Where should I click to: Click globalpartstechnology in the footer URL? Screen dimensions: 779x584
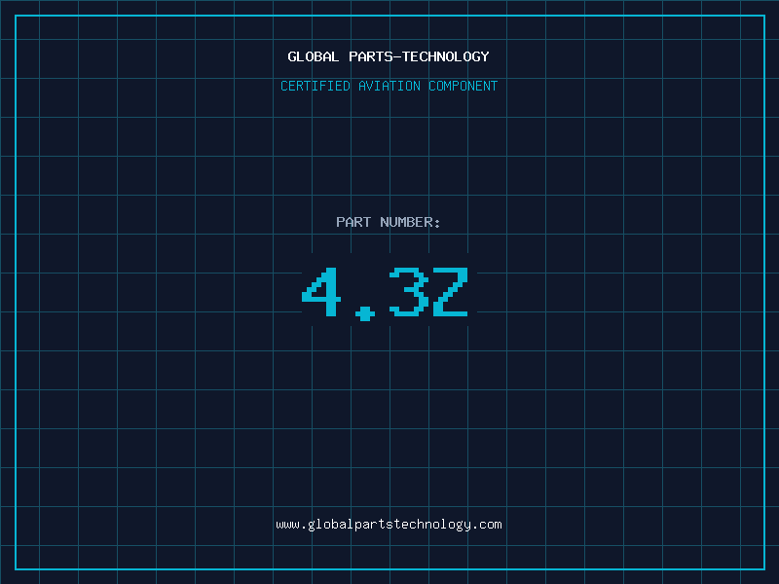[389, 525]
